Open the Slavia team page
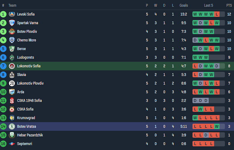Screen dimensions: 234x150 (x=22, y=75)
